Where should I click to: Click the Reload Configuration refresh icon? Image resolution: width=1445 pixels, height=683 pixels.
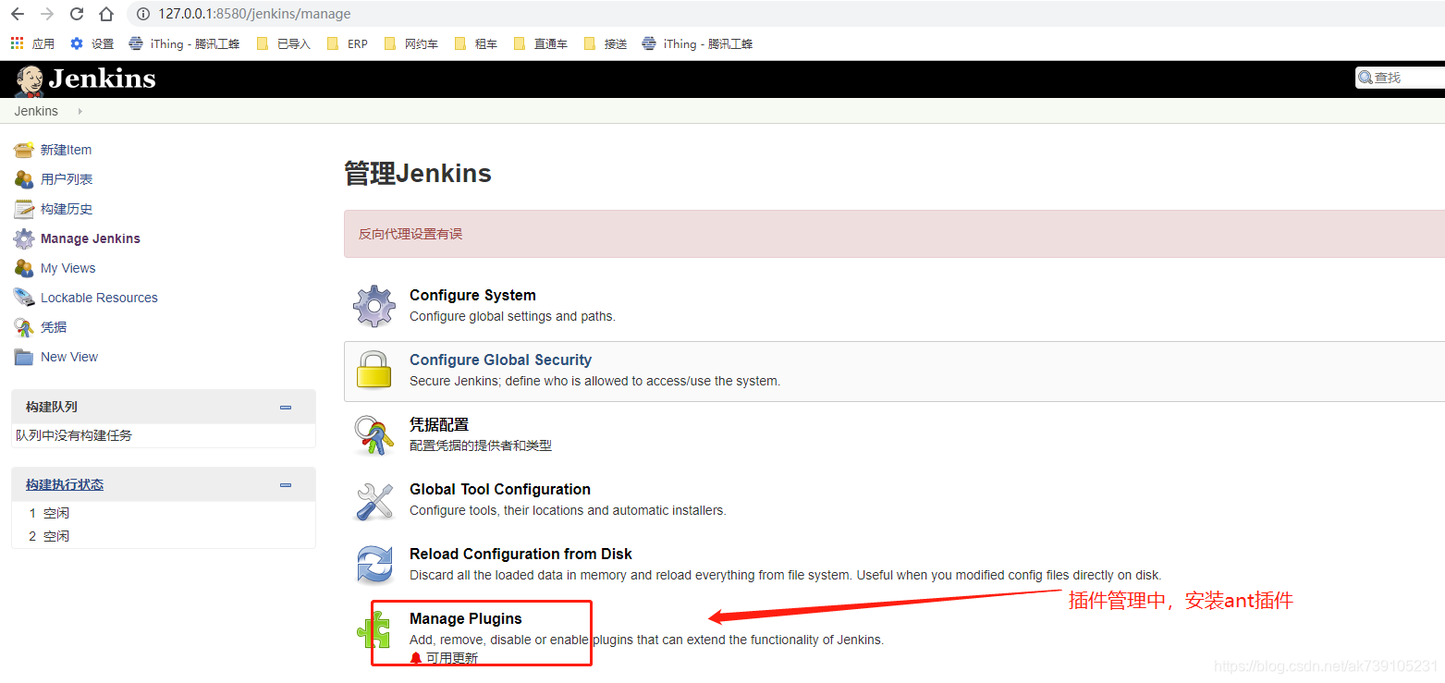coord(374,565)
